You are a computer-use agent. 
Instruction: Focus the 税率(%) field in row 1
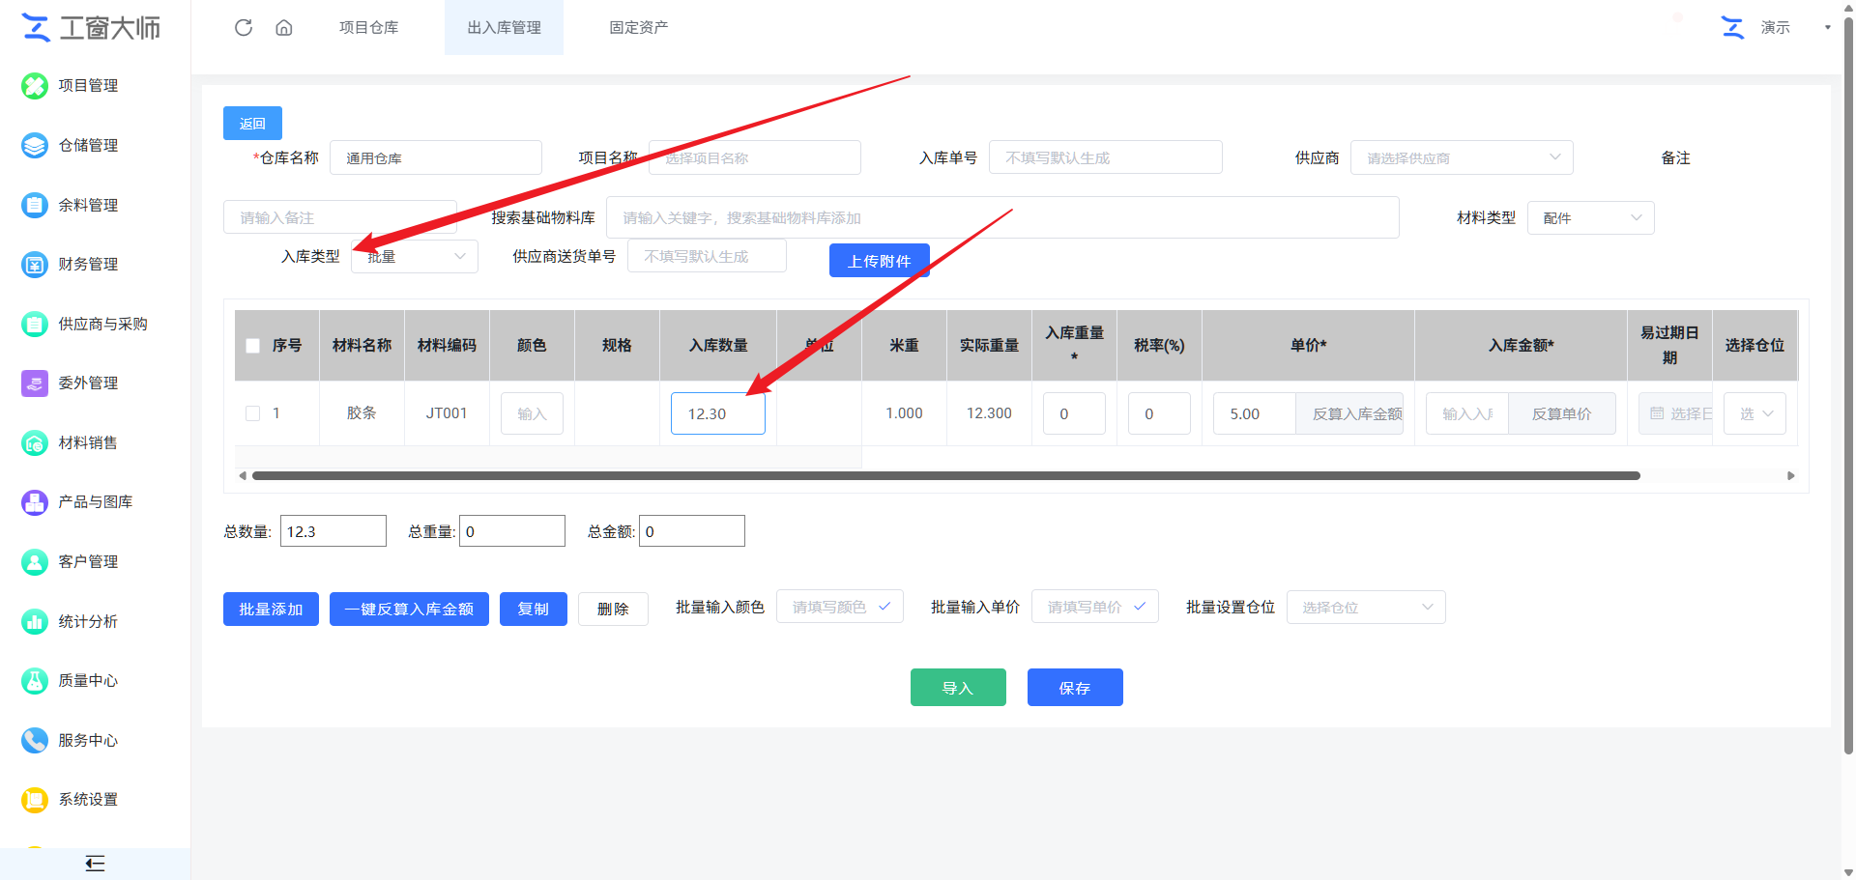1159,413
